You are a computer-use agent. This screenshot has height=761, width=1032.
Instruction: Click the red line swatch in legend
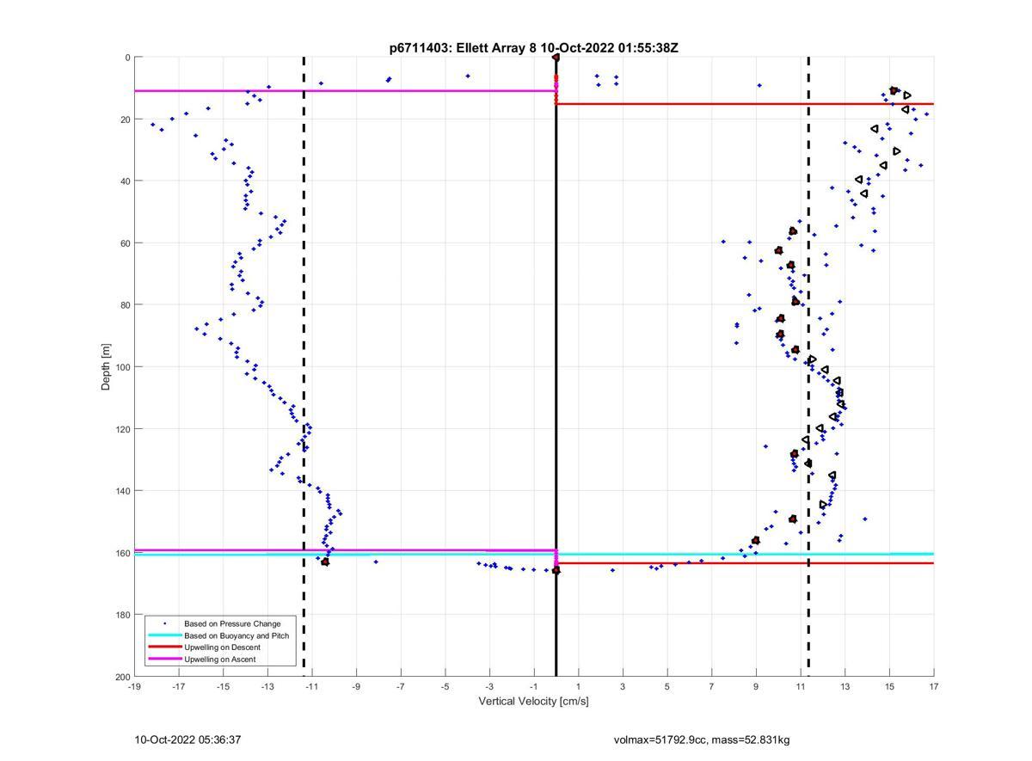pyautogui.click(x=165, y=647)
